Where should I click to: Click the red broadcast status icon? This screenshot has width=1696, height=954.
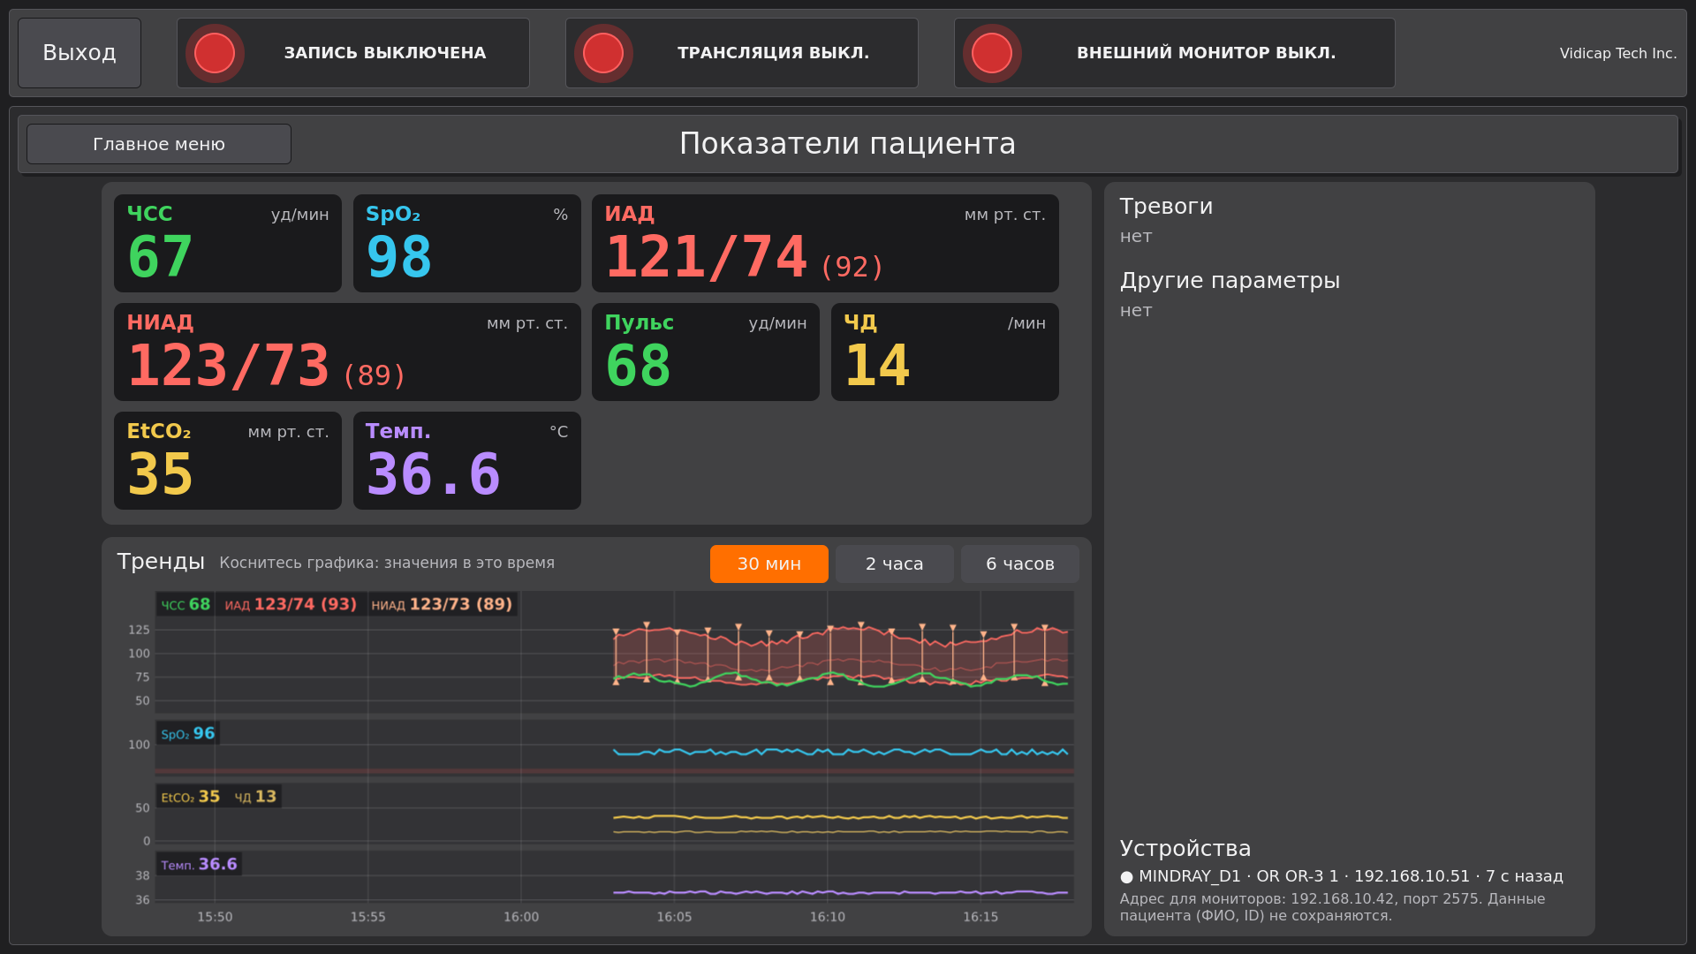point(603,53)
